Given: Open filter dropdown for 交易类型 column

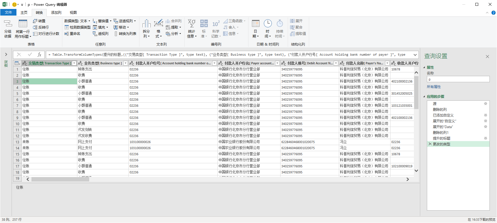Looking at the screenshot, I should (74, 63).
